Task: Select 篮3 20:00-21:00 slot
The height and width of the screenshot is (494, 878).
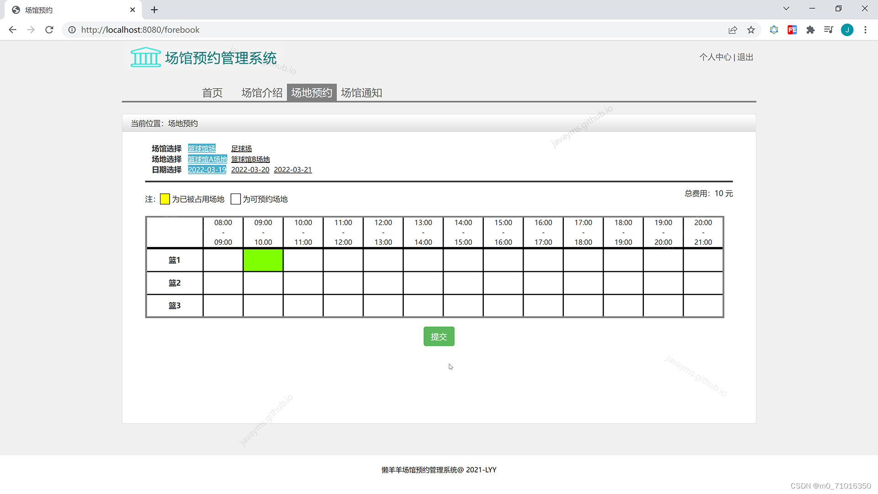Action: coord(703,306)
